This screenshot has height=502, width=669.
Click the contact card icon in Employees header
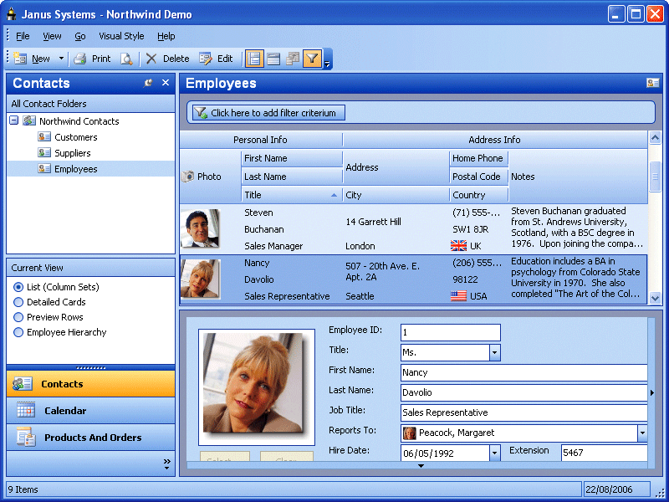click(653, 83)
